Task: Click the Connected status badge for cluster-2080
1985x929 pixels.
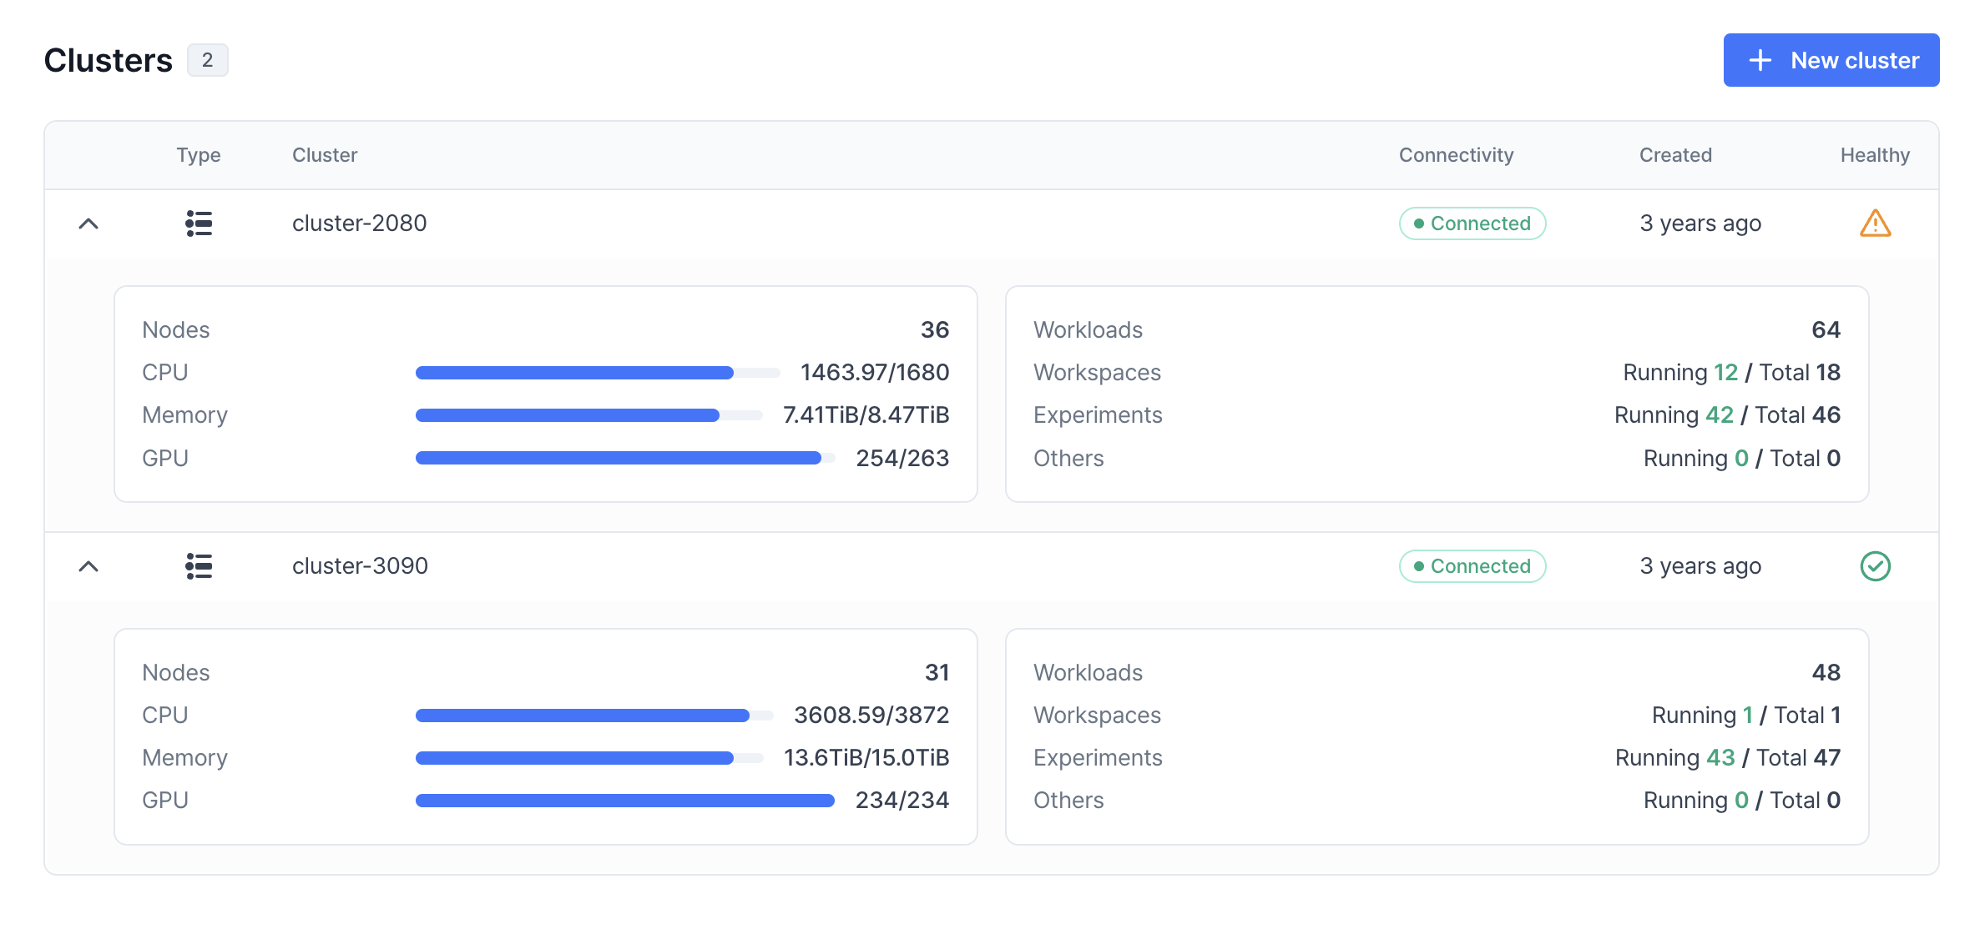Action: [1472, 223]
